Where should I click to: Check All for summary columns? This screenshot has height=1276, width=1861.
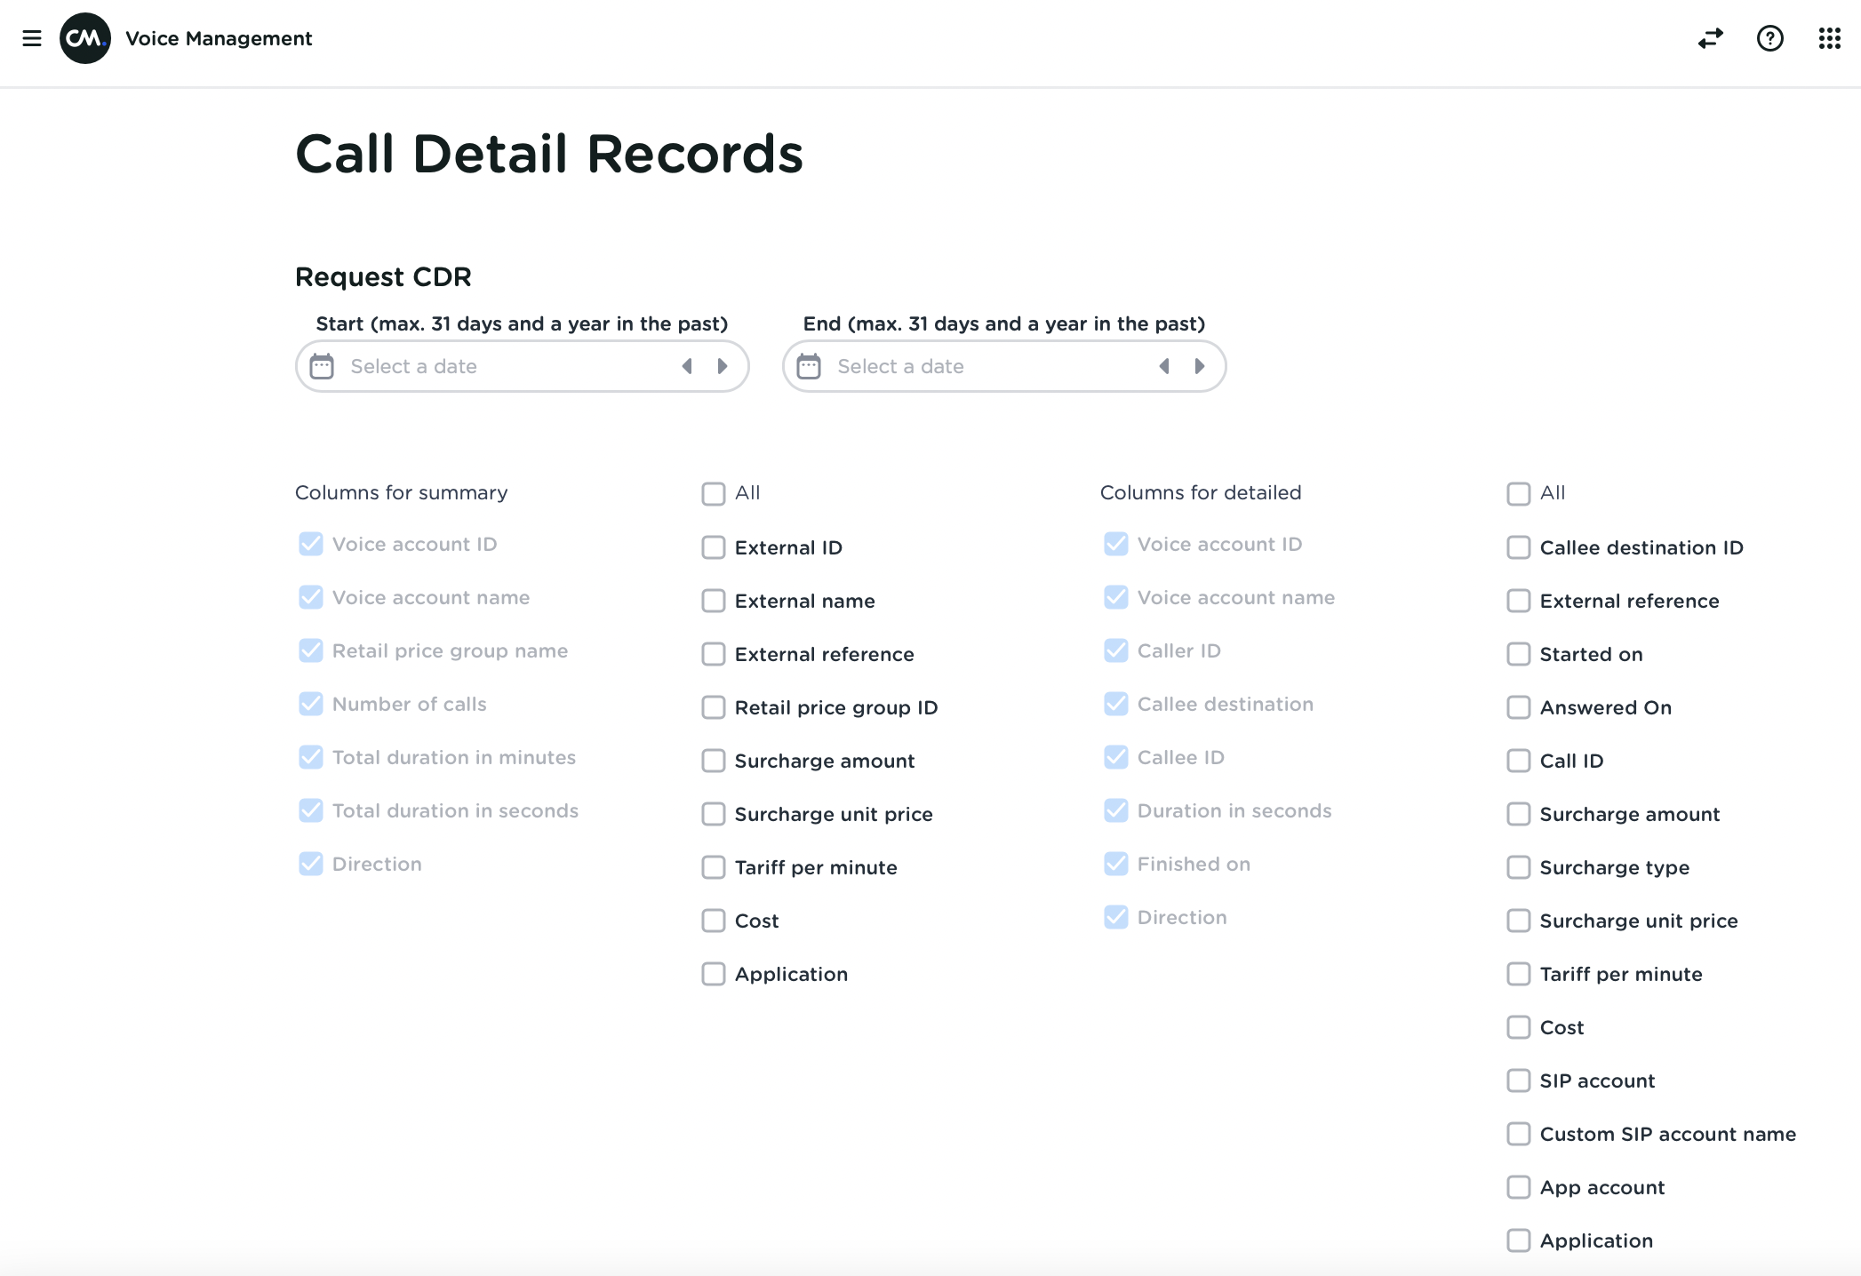tap(714, 494)
